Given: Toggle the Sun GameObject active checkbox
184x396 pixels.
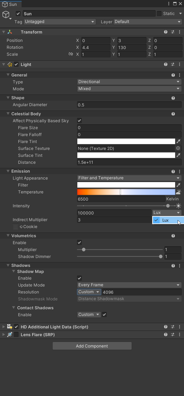Looking at the screenshot, I should pos(18,14).
